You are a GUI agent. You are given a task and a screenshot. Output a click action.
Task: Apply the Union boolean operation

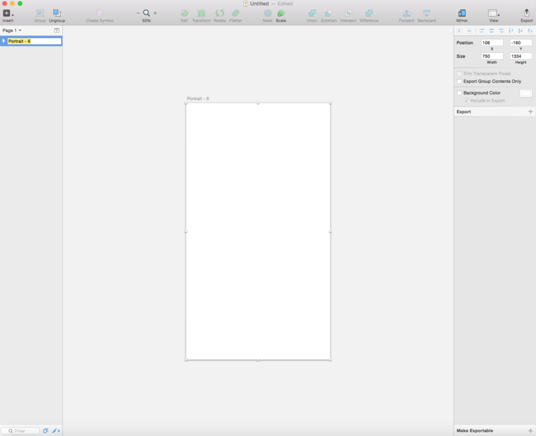point(312,13)
